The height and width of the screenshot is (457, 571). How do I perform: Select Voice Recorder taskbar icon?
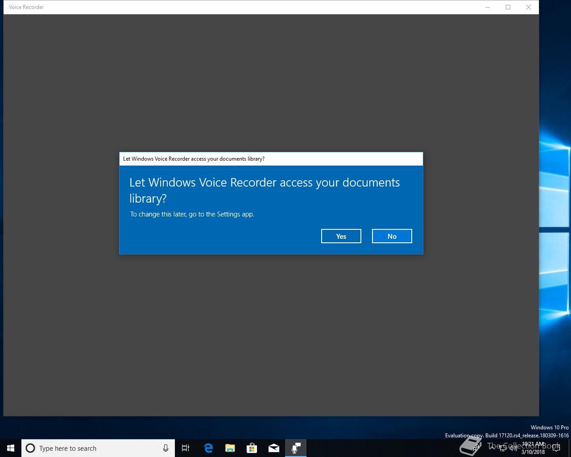tap(296, 448)
